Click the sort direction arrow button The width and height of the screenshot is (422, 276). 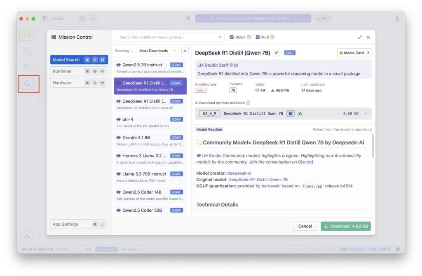[x=185, y=51]
